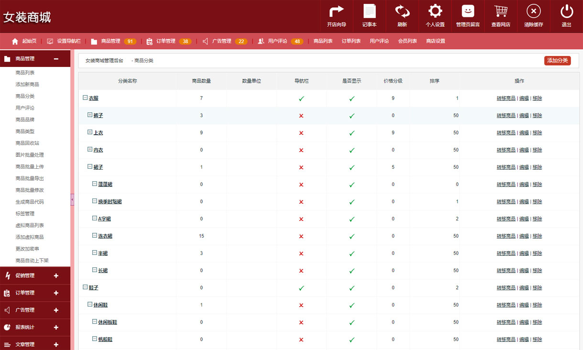The height and width of the screenshot is (350, 583).
Task: Click the 清除缓存 icon
Action: (533, 11)
